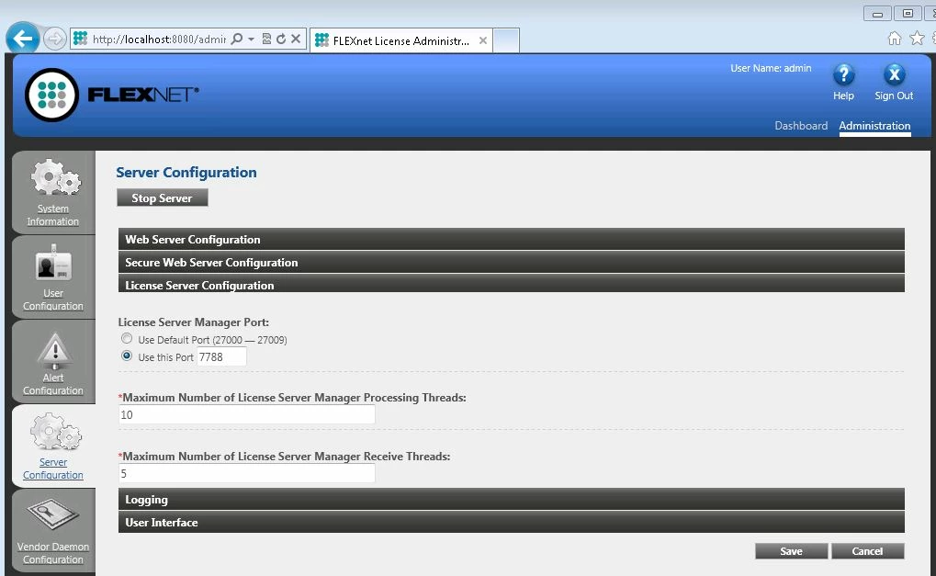Expand the User Interface section
Image resolution: width=936 pixels, height=576 pixels.
click(511, 522)
